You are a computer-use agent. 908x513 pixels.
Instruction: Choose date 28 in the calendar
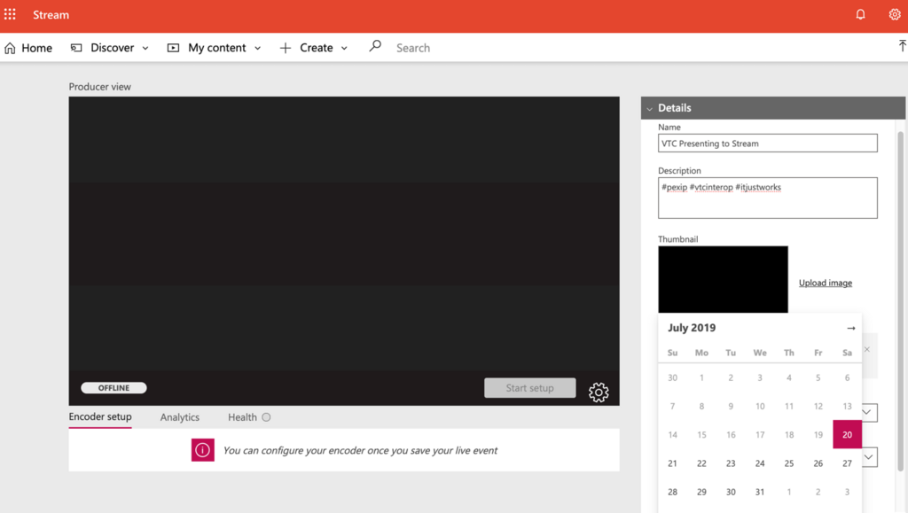tap(672, 492)
